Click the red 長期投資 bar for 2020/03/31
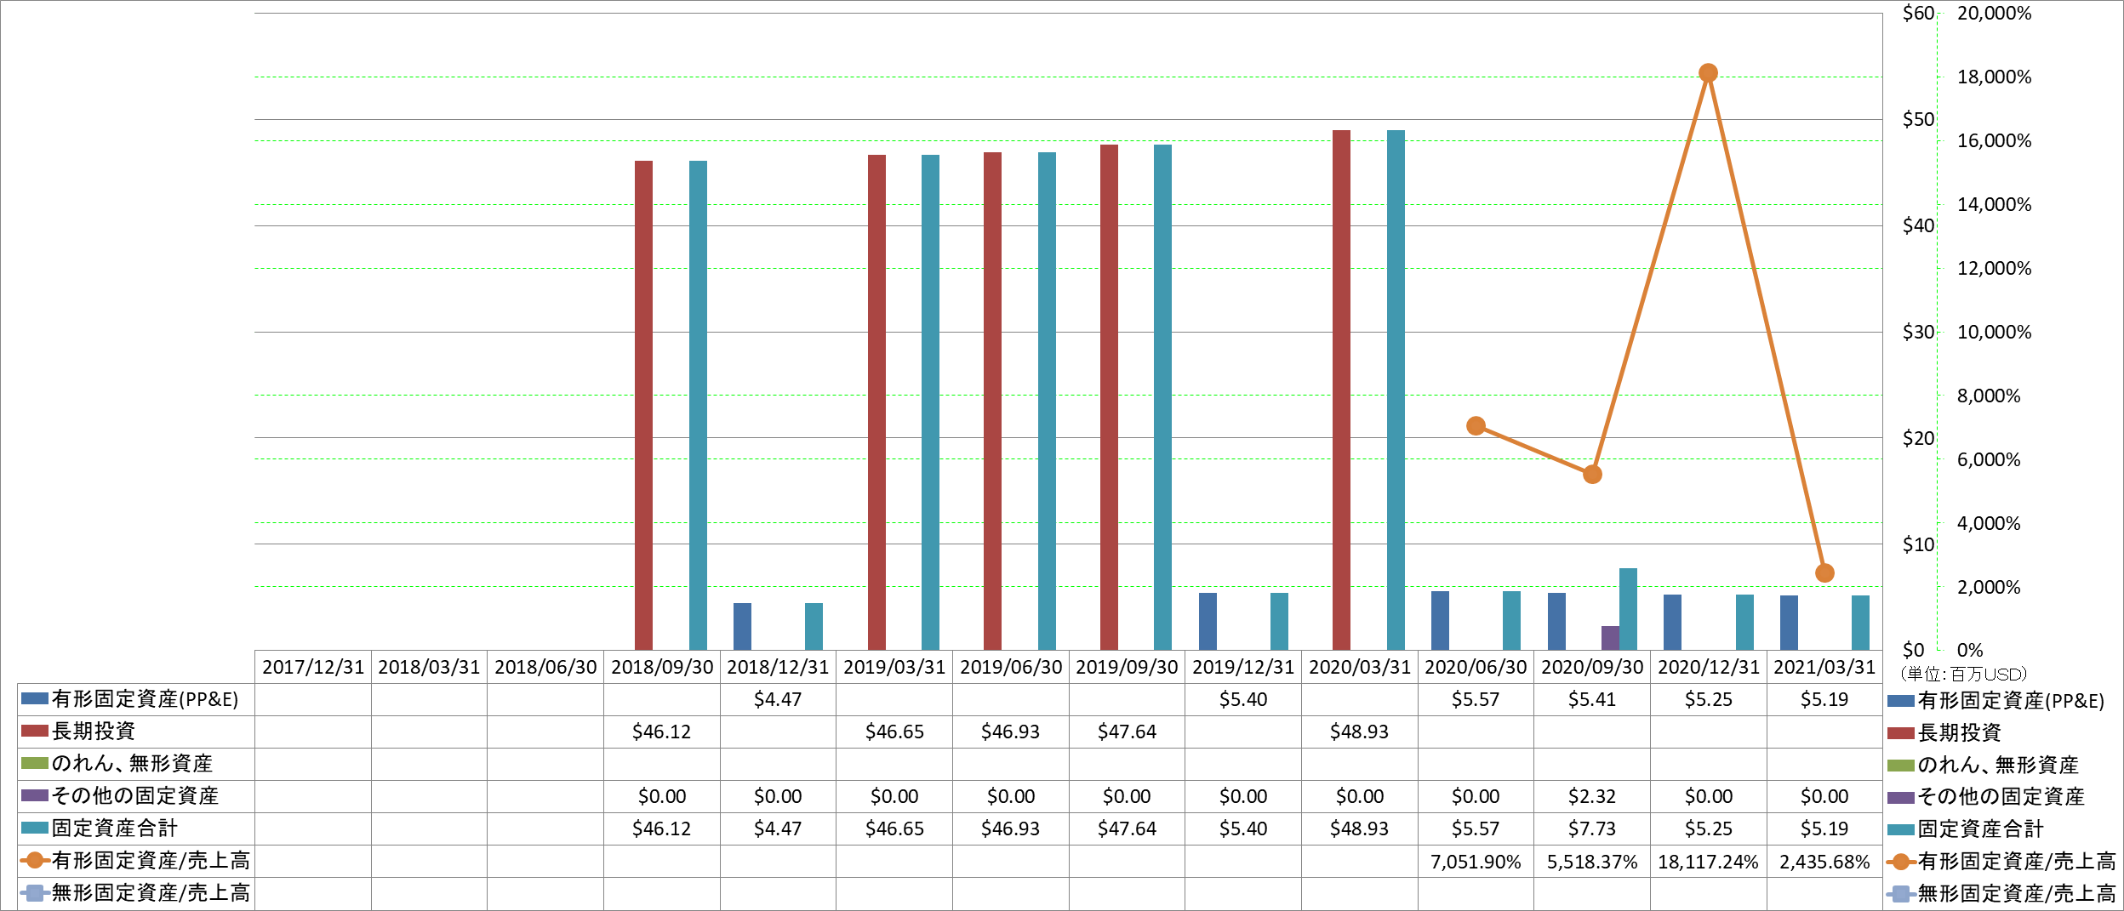2124x911 pixels. (1342, 390)
